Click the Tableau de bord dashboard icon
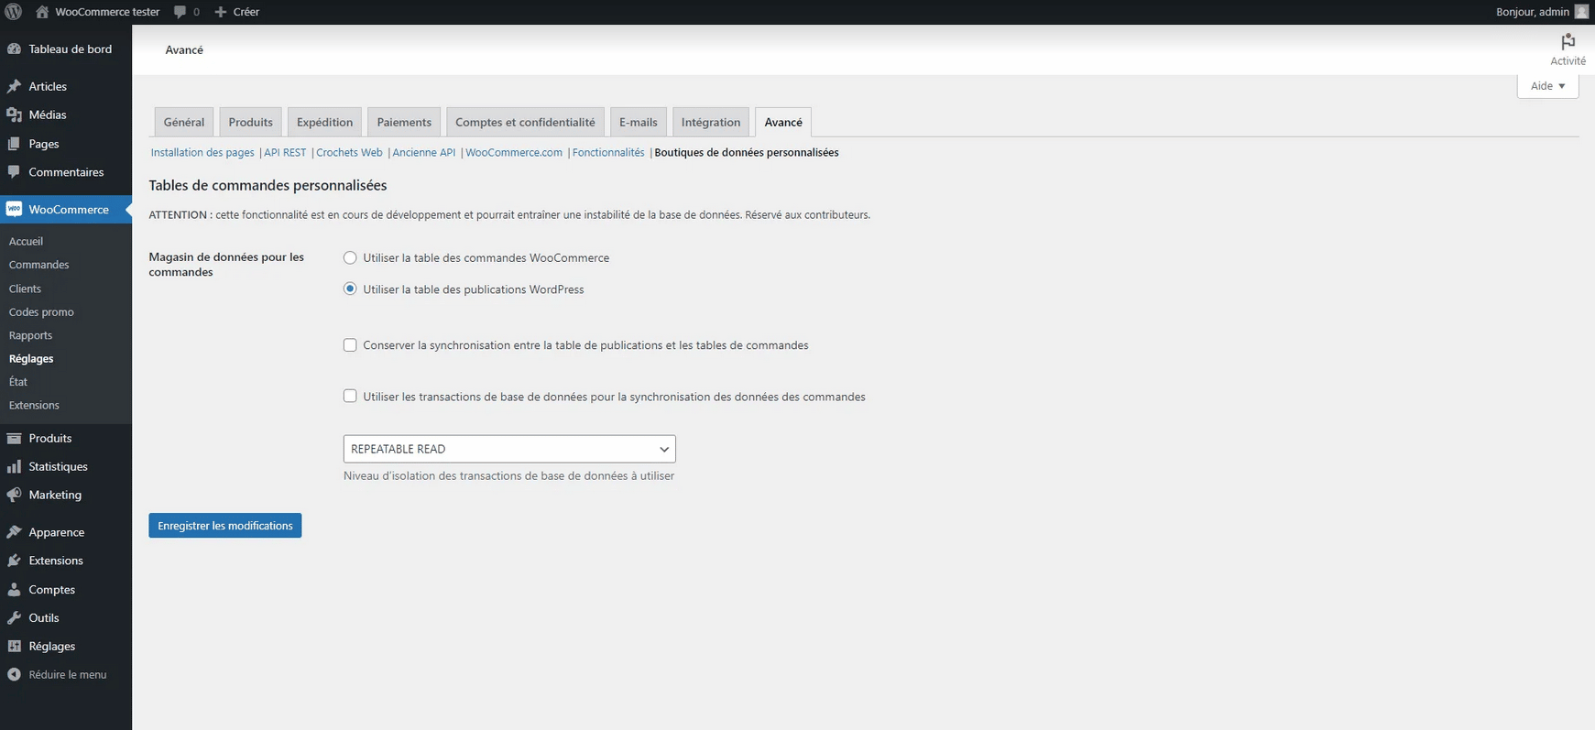Screen dimensions: 1595x730 coord(14,49)
